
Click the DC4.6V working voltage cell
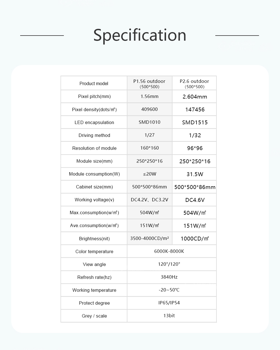point(195,200)
